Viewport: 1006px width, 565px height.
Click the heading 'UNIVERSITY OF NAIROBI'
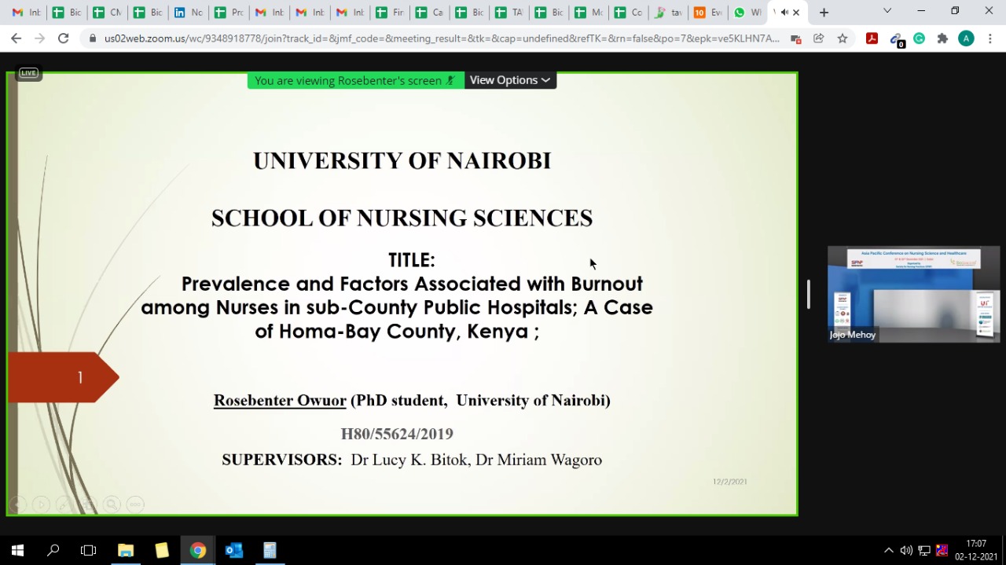pos(402,161)
